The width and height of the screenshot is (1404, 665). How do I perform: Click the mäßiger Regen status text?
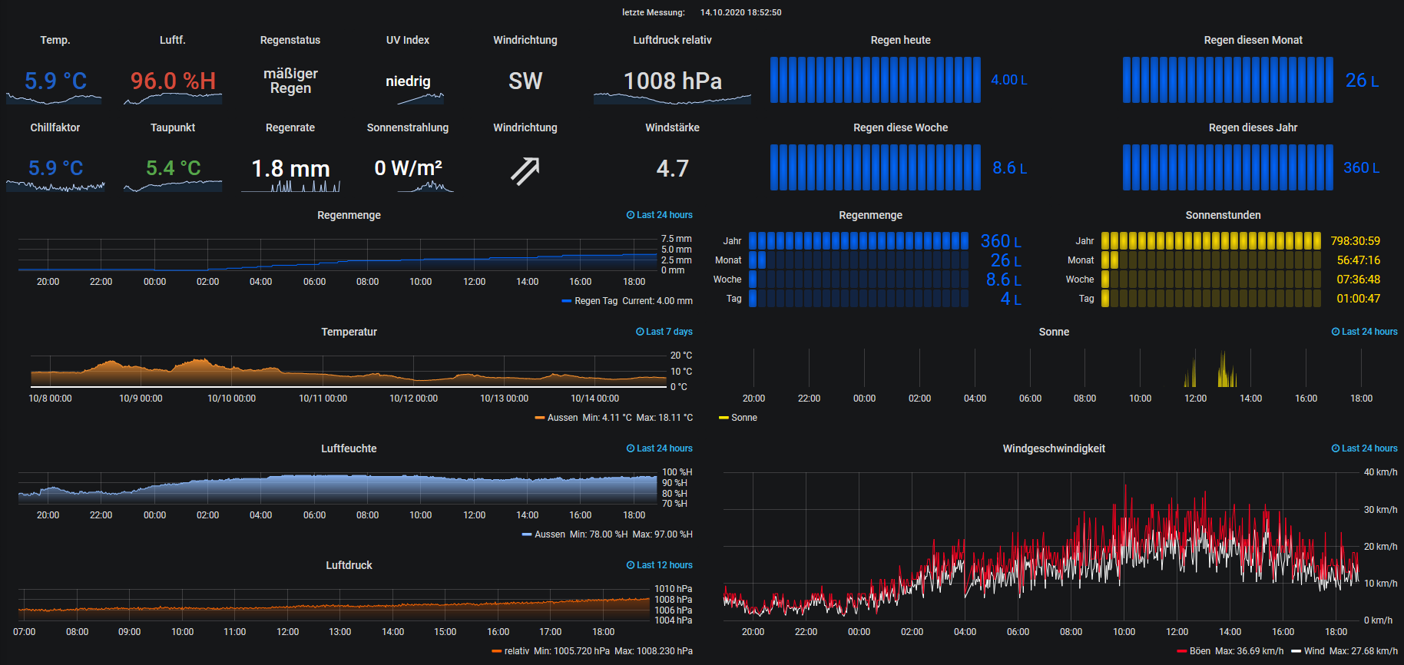point(290,81)
